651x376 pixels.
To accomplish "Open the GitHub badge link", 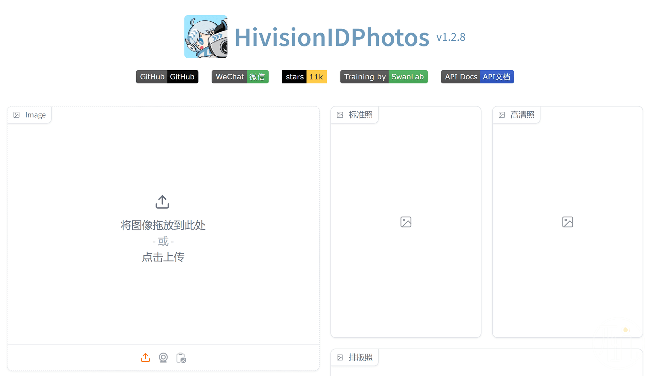I will 167,77.
